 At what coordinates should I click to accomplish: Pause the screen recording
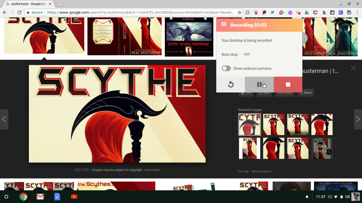pos(259,85)
